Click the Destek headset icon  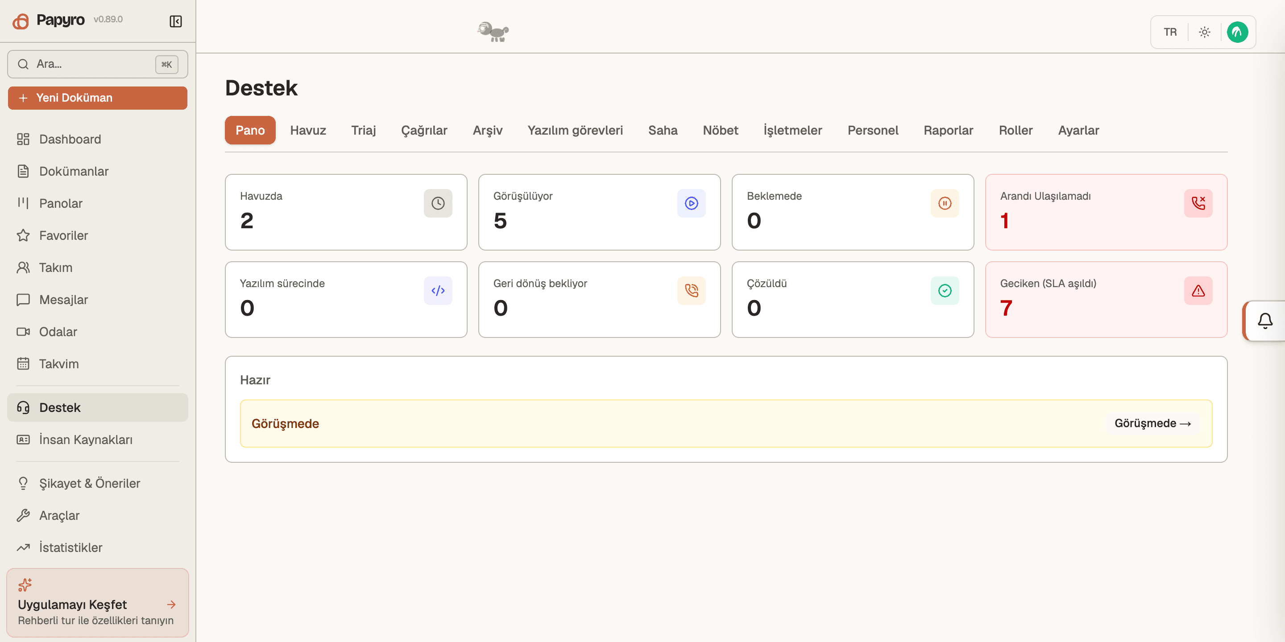23,407
